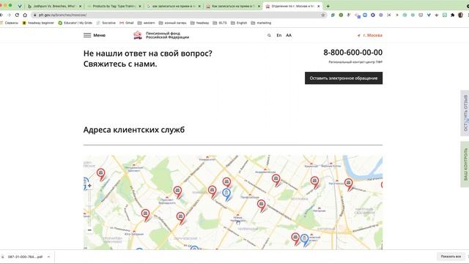Click Показать все downloads button
This screenshot has width=469, height=264.
point(451,257)
